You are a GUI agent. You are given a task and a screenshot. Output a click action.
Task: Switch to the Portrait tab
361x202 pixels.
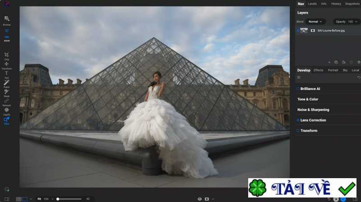point(333,70)
